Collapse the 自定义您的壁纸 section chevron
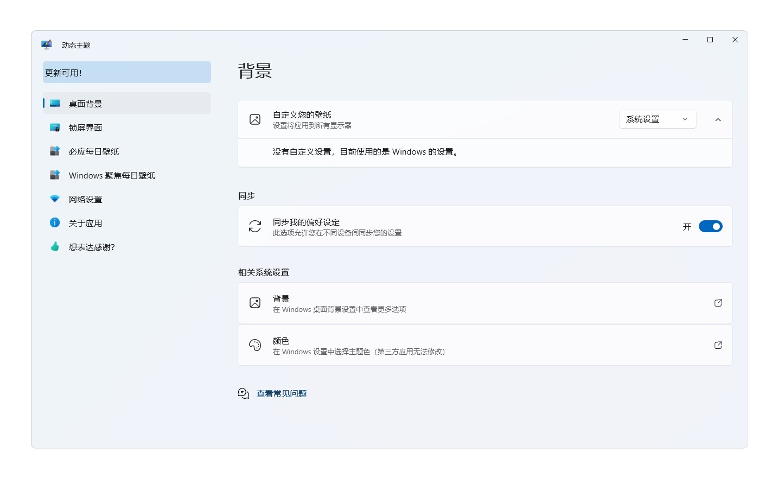The width and height of the screenshot is (778, 485). [x=718, y=119]
